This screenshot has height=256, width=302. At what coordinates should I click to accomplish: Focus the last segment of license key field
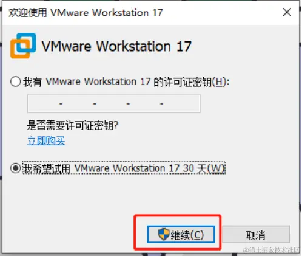tap(181, 103)
